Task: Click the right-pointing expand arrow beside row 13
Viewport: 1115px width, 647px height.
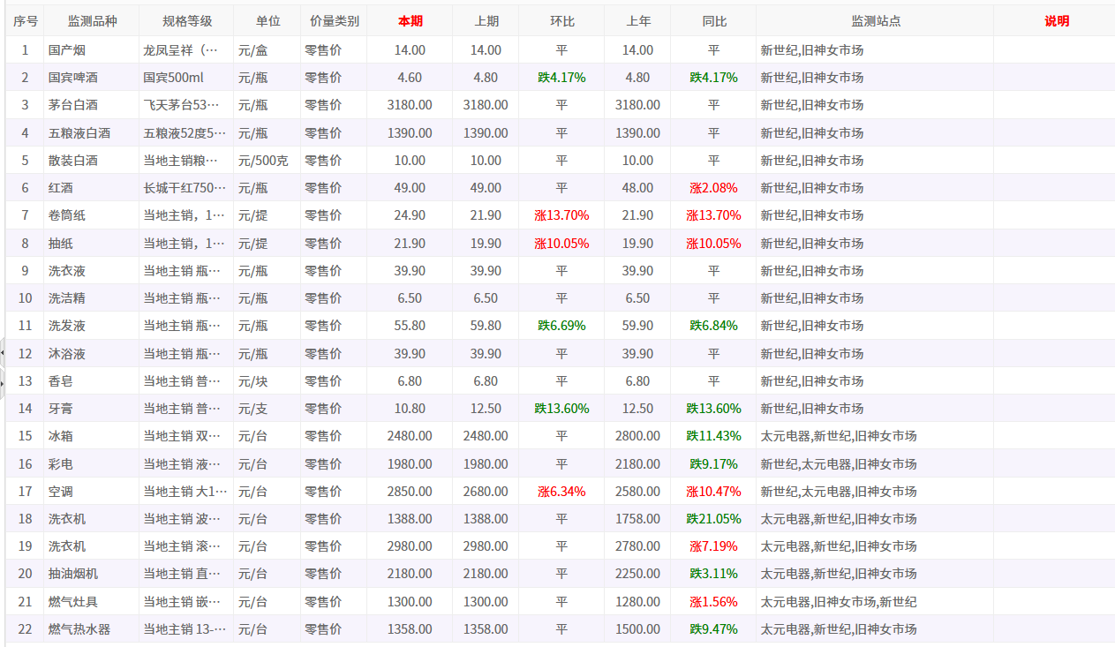Action: 3,382
